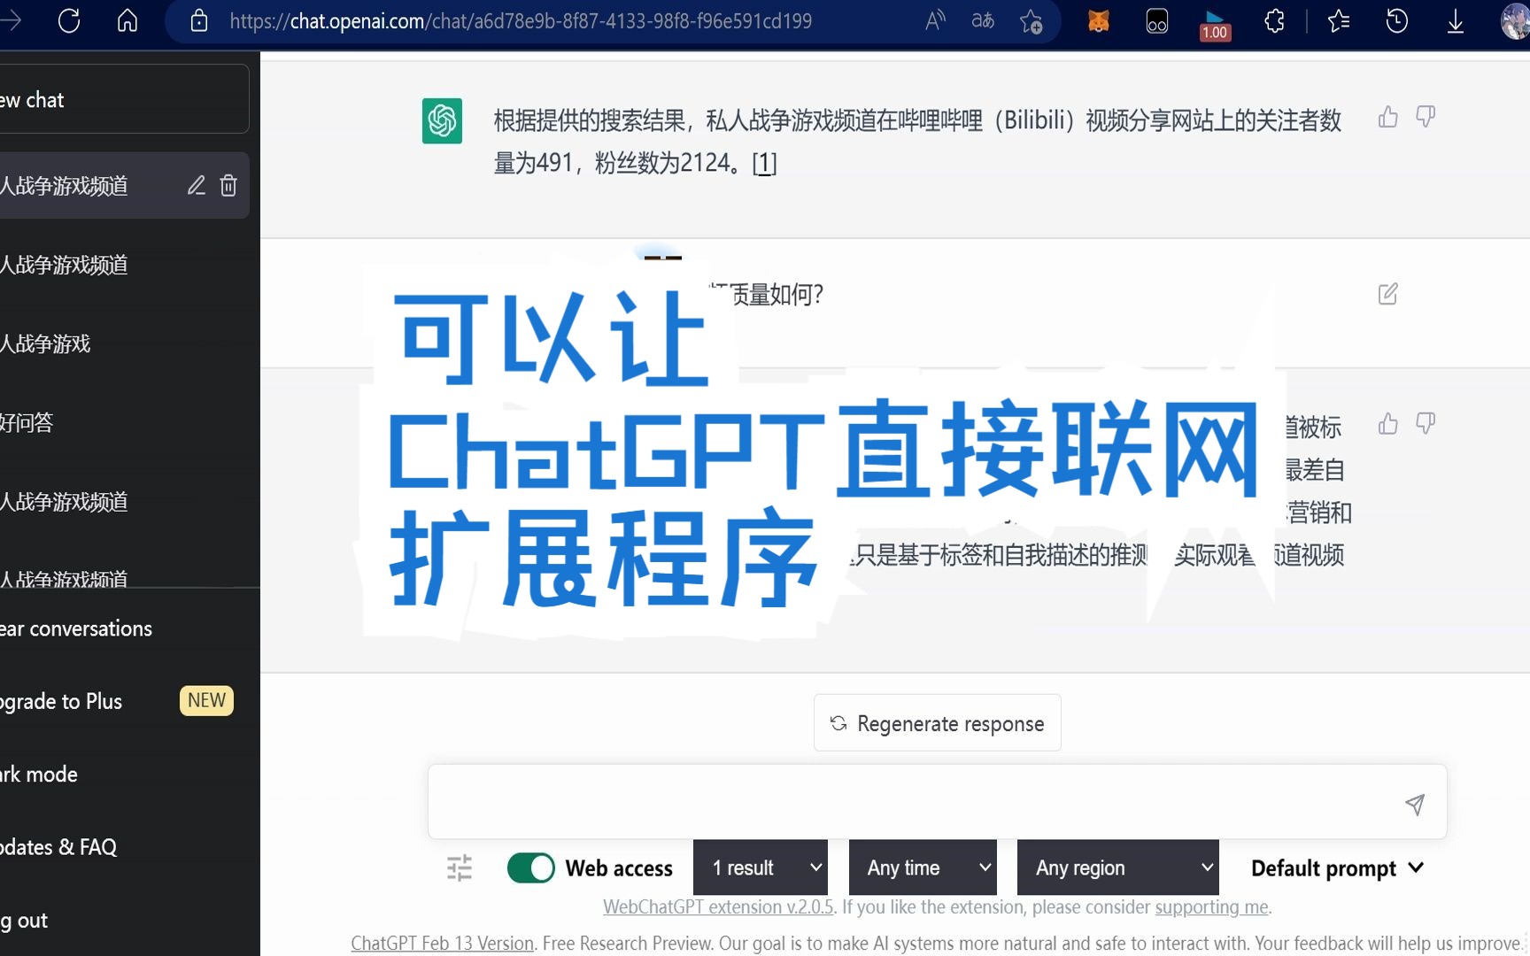This screenshot has height=956, width=1530.
Task: Send the message with paper plane
Action: point(1415,804)
